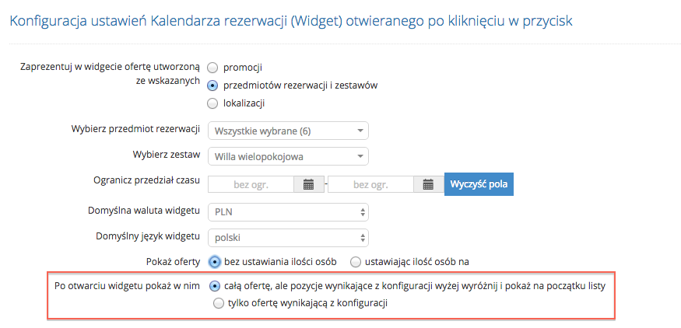The height and width of the screenshot is (328, 681).
Task: Focus the first 'bez ogr.' date field
Action: pos(251,184)
